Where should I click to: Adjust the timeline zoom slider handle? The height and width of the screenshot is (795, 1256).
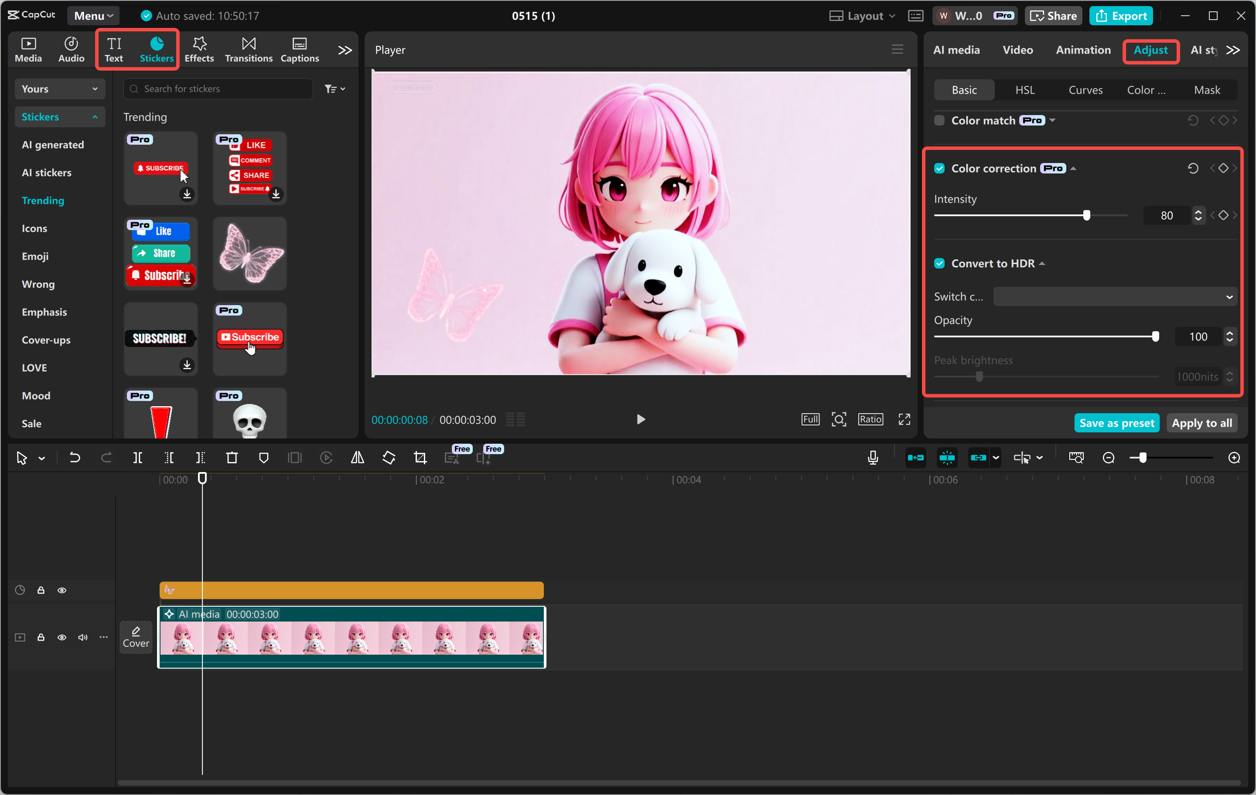tap(1142, 458)
